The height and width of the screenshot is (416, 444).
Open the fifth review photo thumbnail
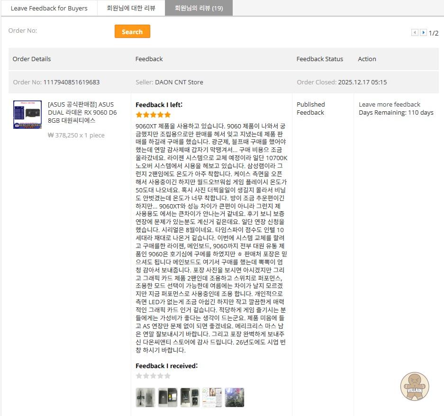tap(234, 398)
